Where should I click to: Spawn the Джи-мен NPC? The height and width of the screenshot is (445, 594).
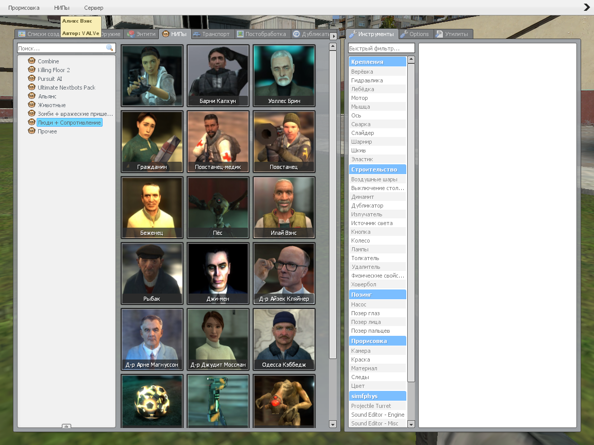point(218,273)
